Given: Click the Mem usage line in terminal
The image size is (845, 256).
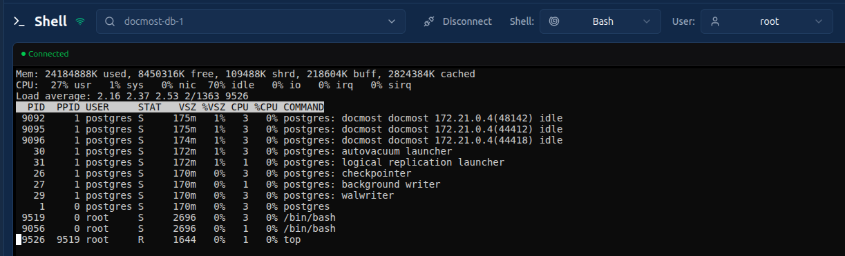Looking at the screenshot, I should coord(245,74).
